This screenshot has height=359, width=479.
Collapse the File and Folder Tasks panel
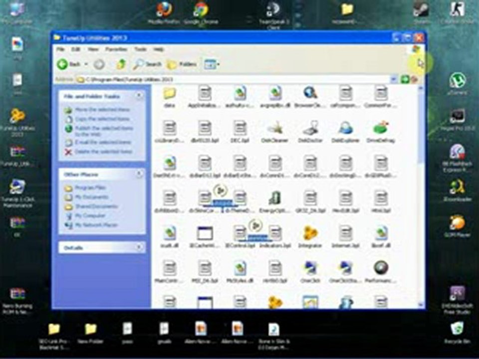click(x=139, y=96)
